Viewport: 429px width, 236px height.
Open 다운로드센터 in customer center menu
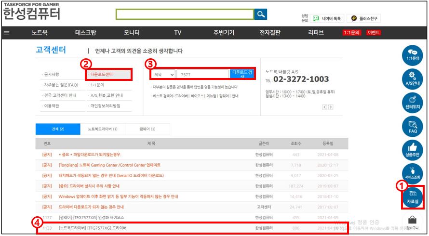tap(101, 74)
